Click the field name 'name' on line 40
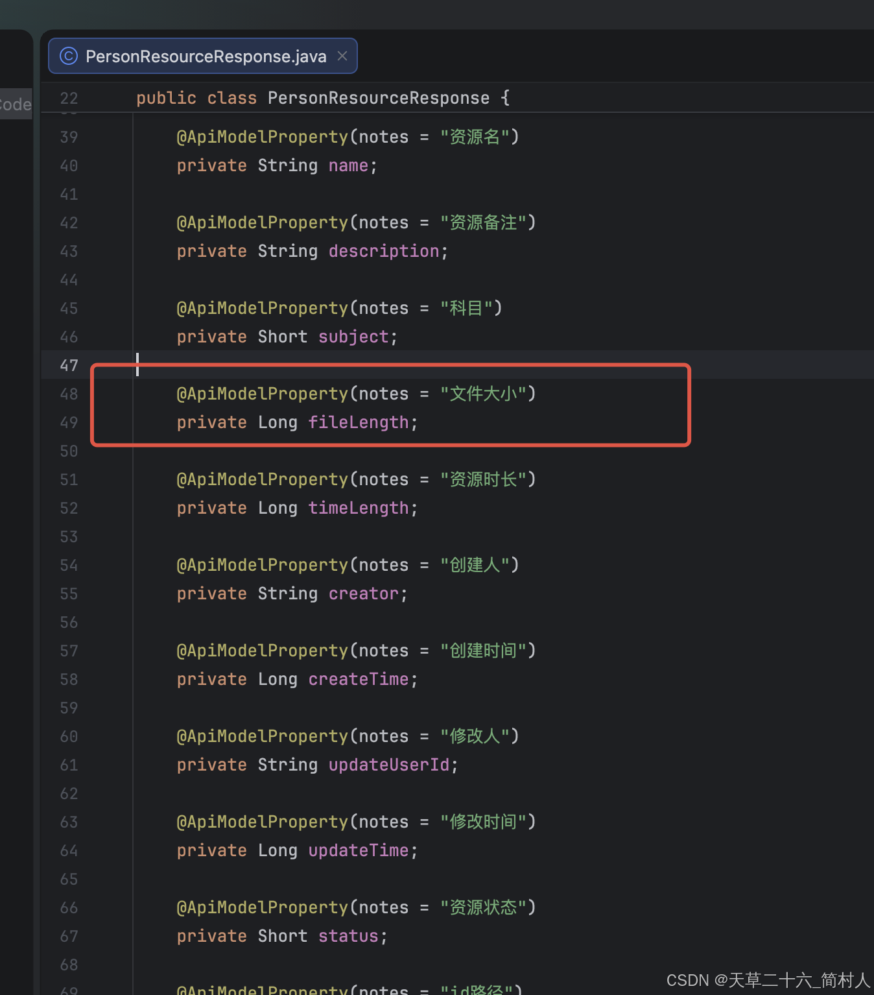This screenshot has height=995, width=874. 348,166
